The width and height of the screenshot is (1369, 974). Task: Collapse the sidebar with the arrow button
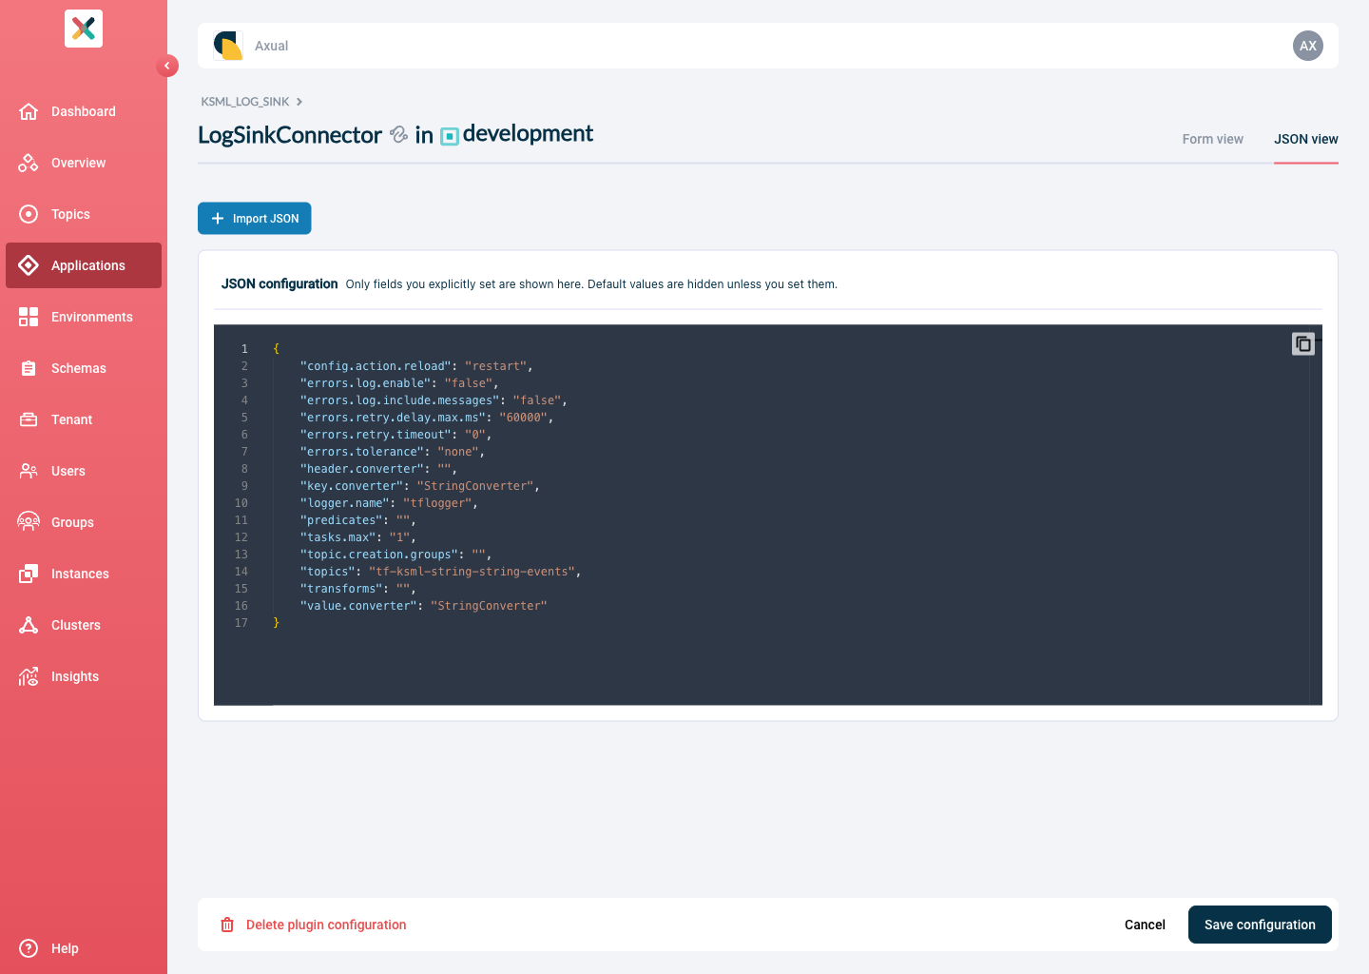click(x=167, y=66)
